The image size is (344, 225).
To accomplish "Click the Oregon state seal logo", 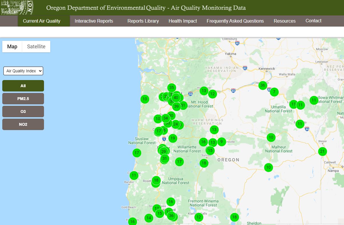I will pyautogui.click(x=17, y=7).
